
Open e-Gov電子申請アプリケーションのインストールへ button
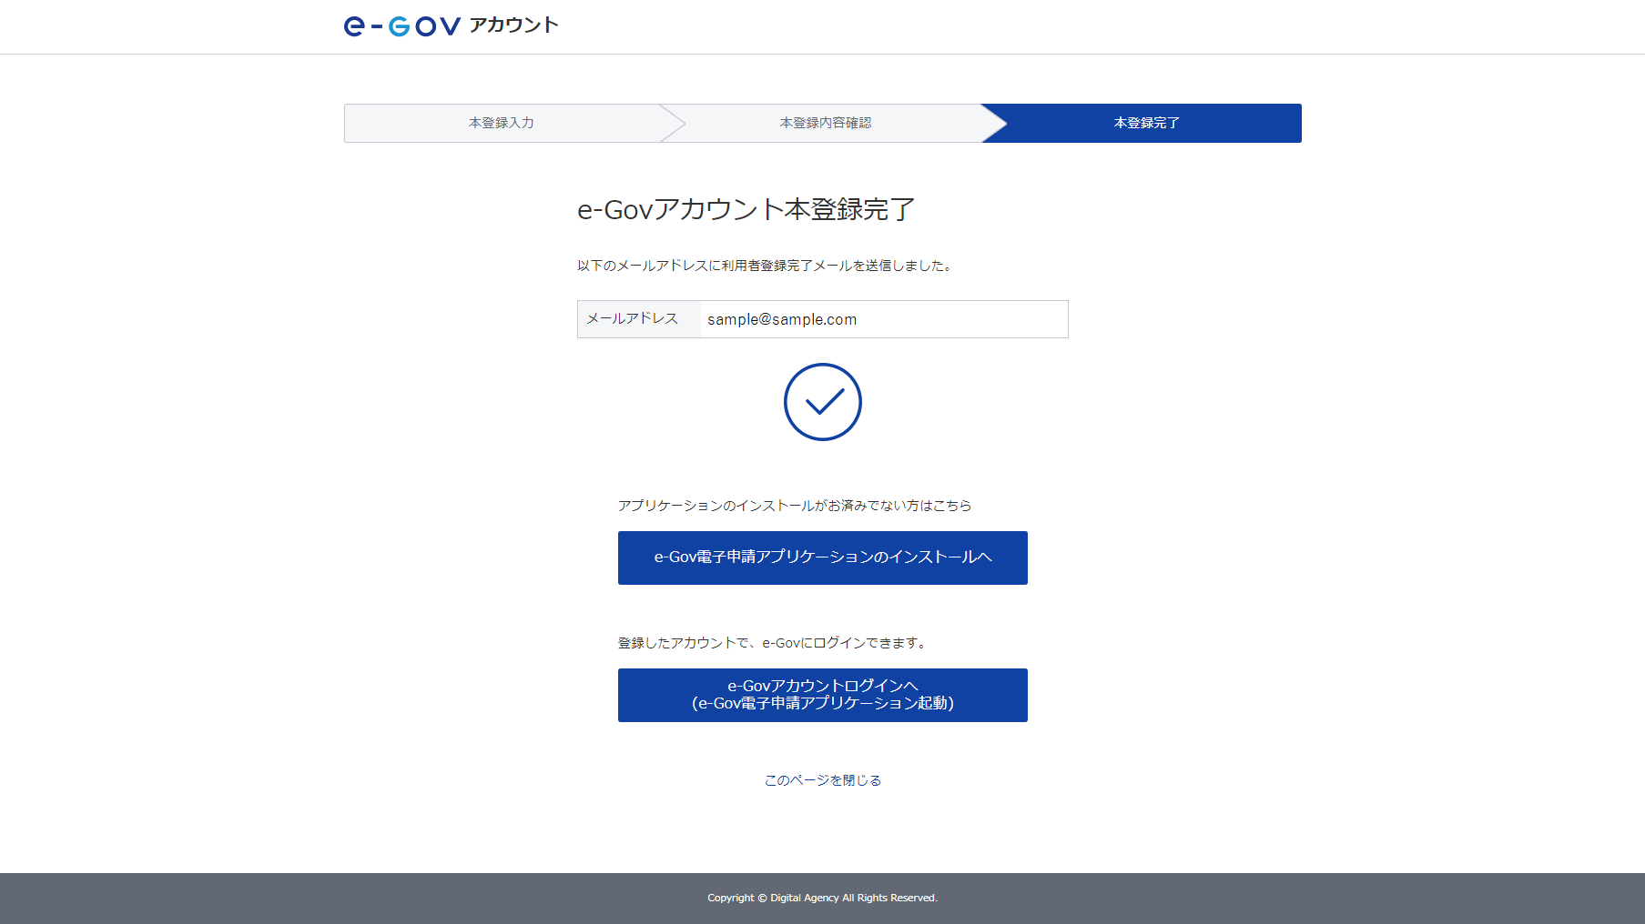tap(823, 557)
